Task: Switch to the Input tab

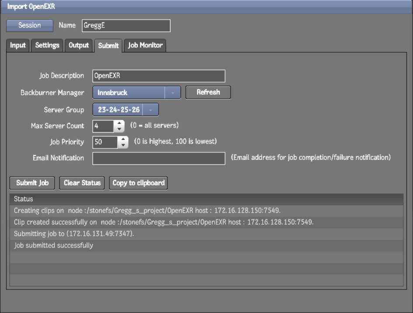Action: [18, 45]
